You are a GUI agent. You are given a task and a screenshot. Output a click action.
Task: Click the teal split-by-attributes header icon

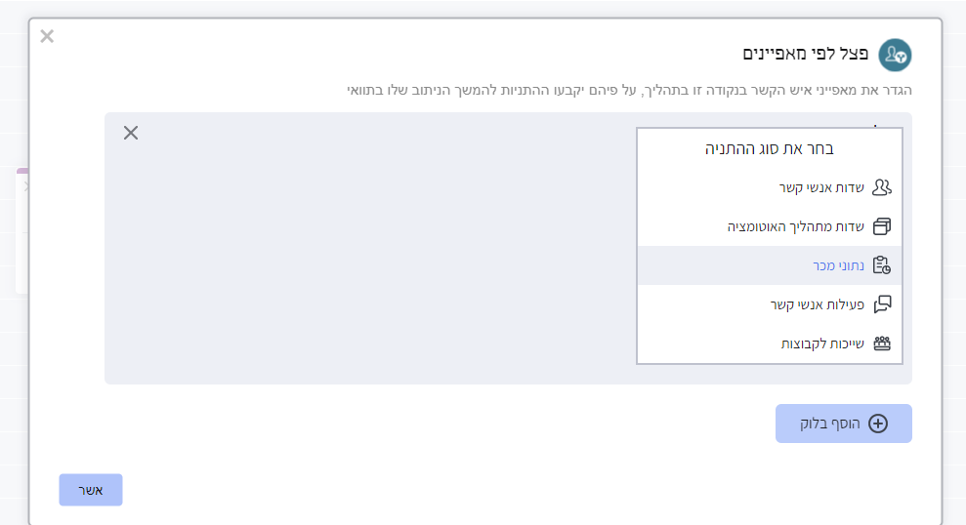(895, 56)
